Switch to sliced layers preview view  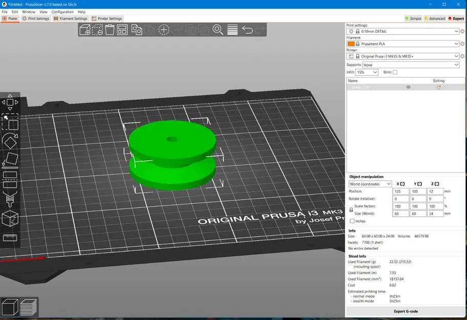29,307
